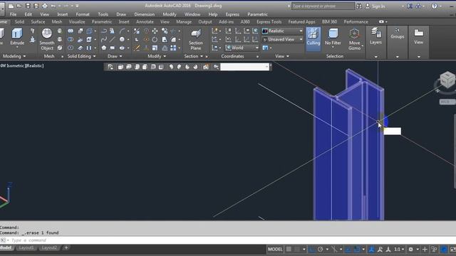Open the File menu
Screen dimensions: 456x256
pyautogui.click(x=13, y=14)
